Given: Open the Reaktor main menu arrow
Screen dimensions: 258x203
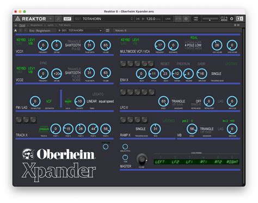Looking at the screenshot, I should pyautogui.click(x=51, y=19).
